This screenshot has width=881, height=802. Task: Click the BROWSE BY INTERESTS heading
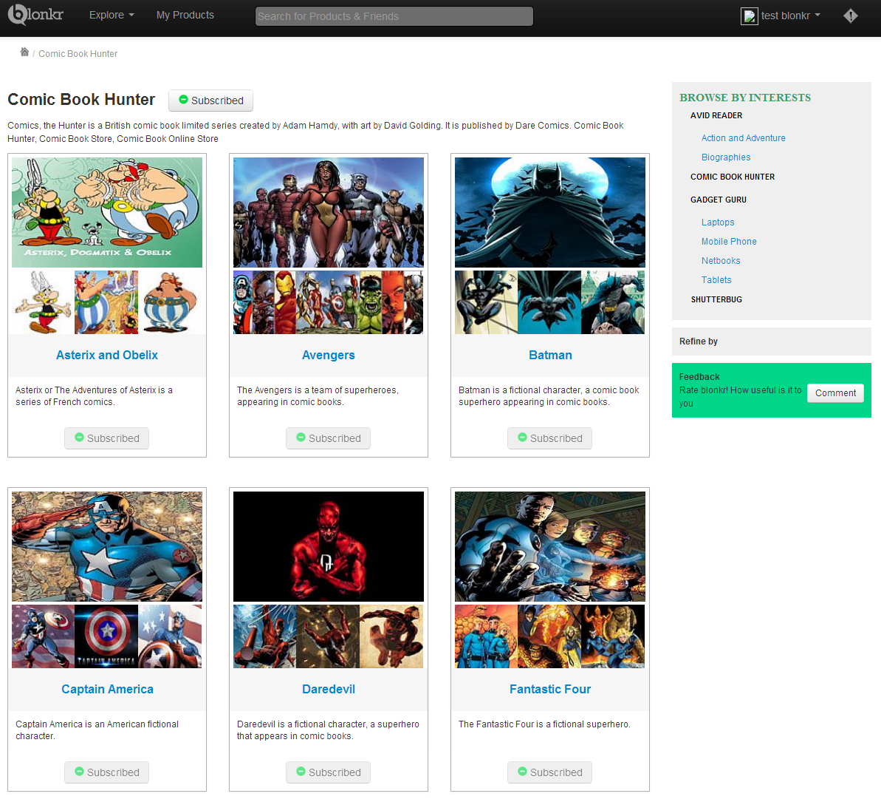[x=745, y=98]
